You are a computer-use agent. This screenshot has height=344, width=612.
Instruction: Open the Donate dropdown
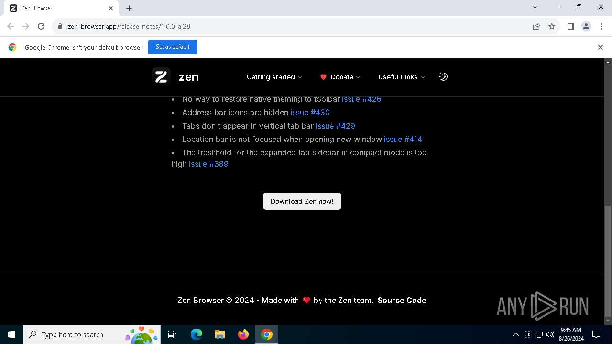(340, 77)
